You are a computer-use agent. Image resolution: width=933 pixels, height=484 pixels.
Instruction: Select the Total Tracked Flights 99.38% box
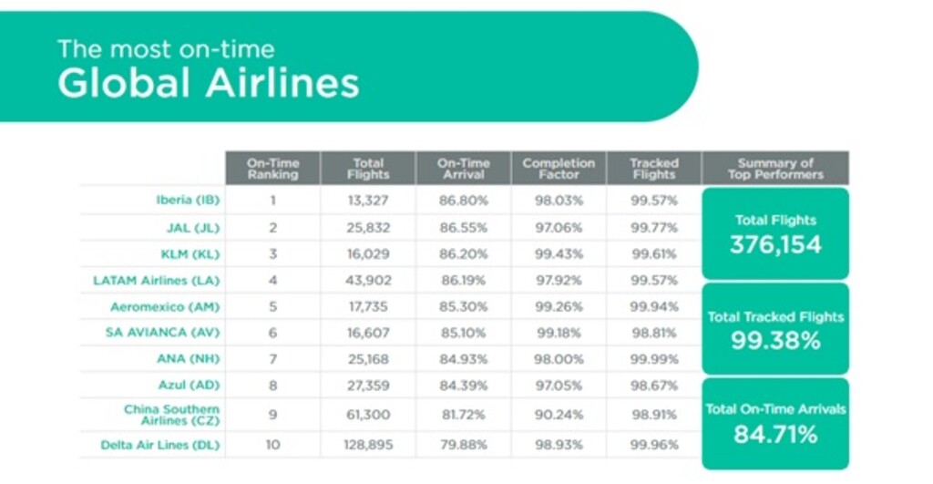click(775, 329)
